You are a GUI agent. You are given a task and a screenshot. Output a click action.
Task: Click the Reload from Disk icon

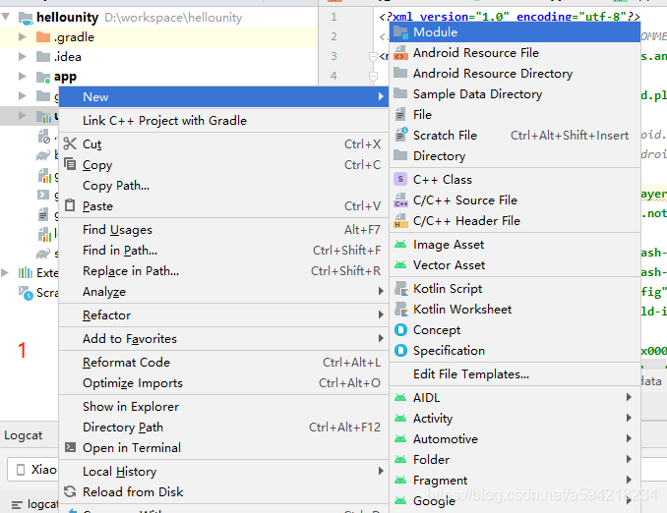pos(70,491)
